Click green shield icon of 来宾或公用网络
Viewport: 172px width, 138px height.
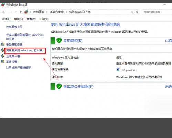tap(59, 87)
